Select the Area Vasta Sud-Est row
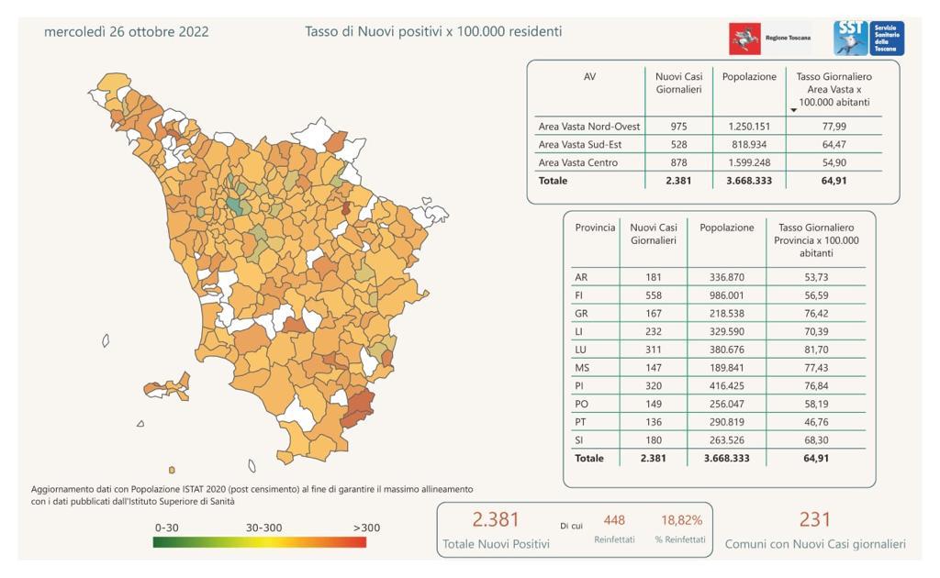The image size is (940, 578). coord(708,144)
